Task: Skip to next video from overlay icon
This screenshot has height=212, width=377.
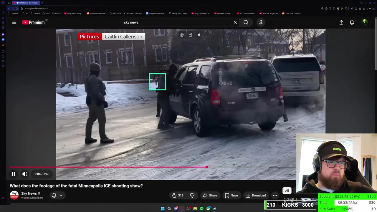Action: point(199,35)
